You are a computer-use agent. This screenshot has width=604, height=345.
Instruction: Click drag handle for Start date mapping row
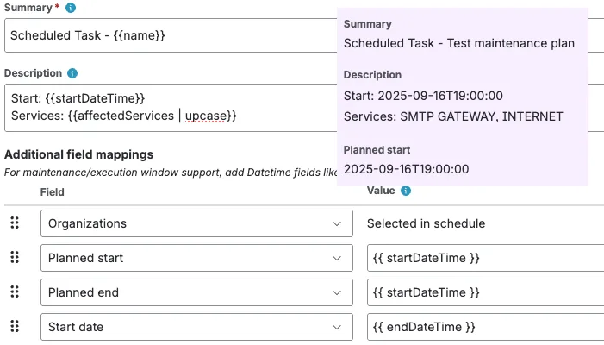(15, 327)
